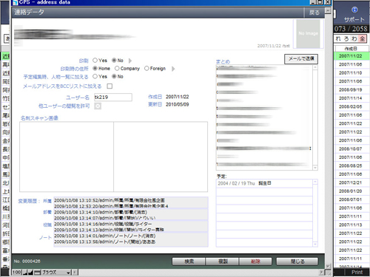Check メールアドレスをBCCリストに加える box
The image size is (370, 277).
click(110, 86)
